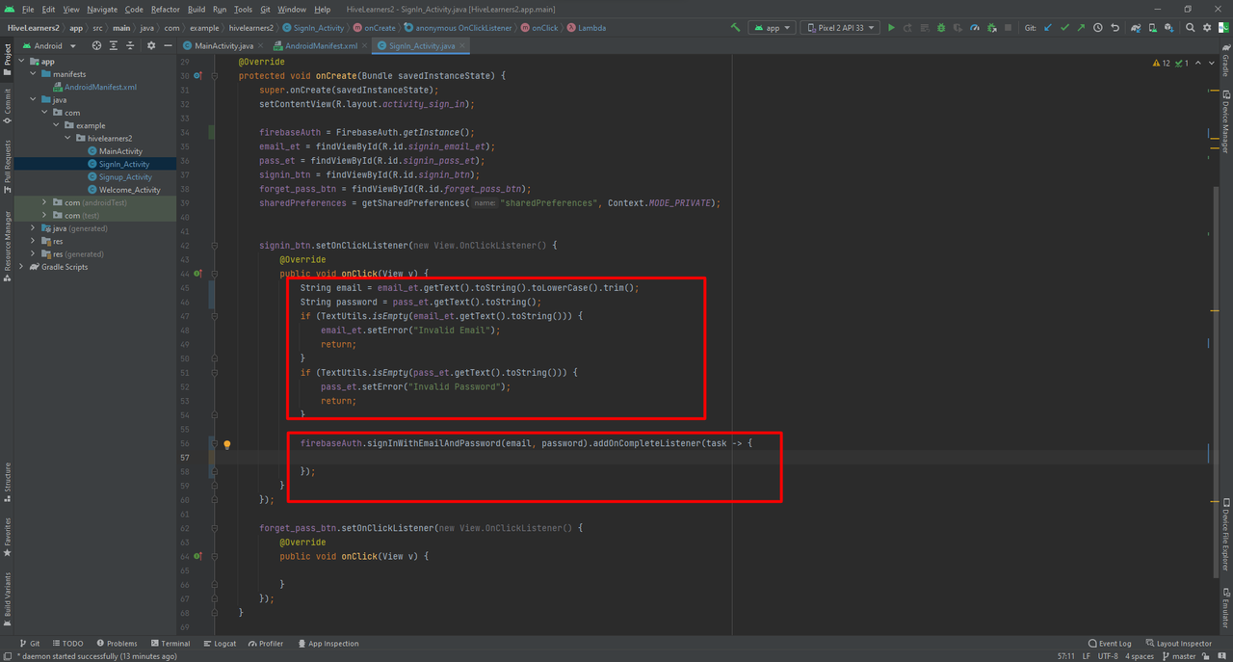Toggle the Pull Requests tool window
Viewport: 1233px width, 662px height.
tap(7, 166)
